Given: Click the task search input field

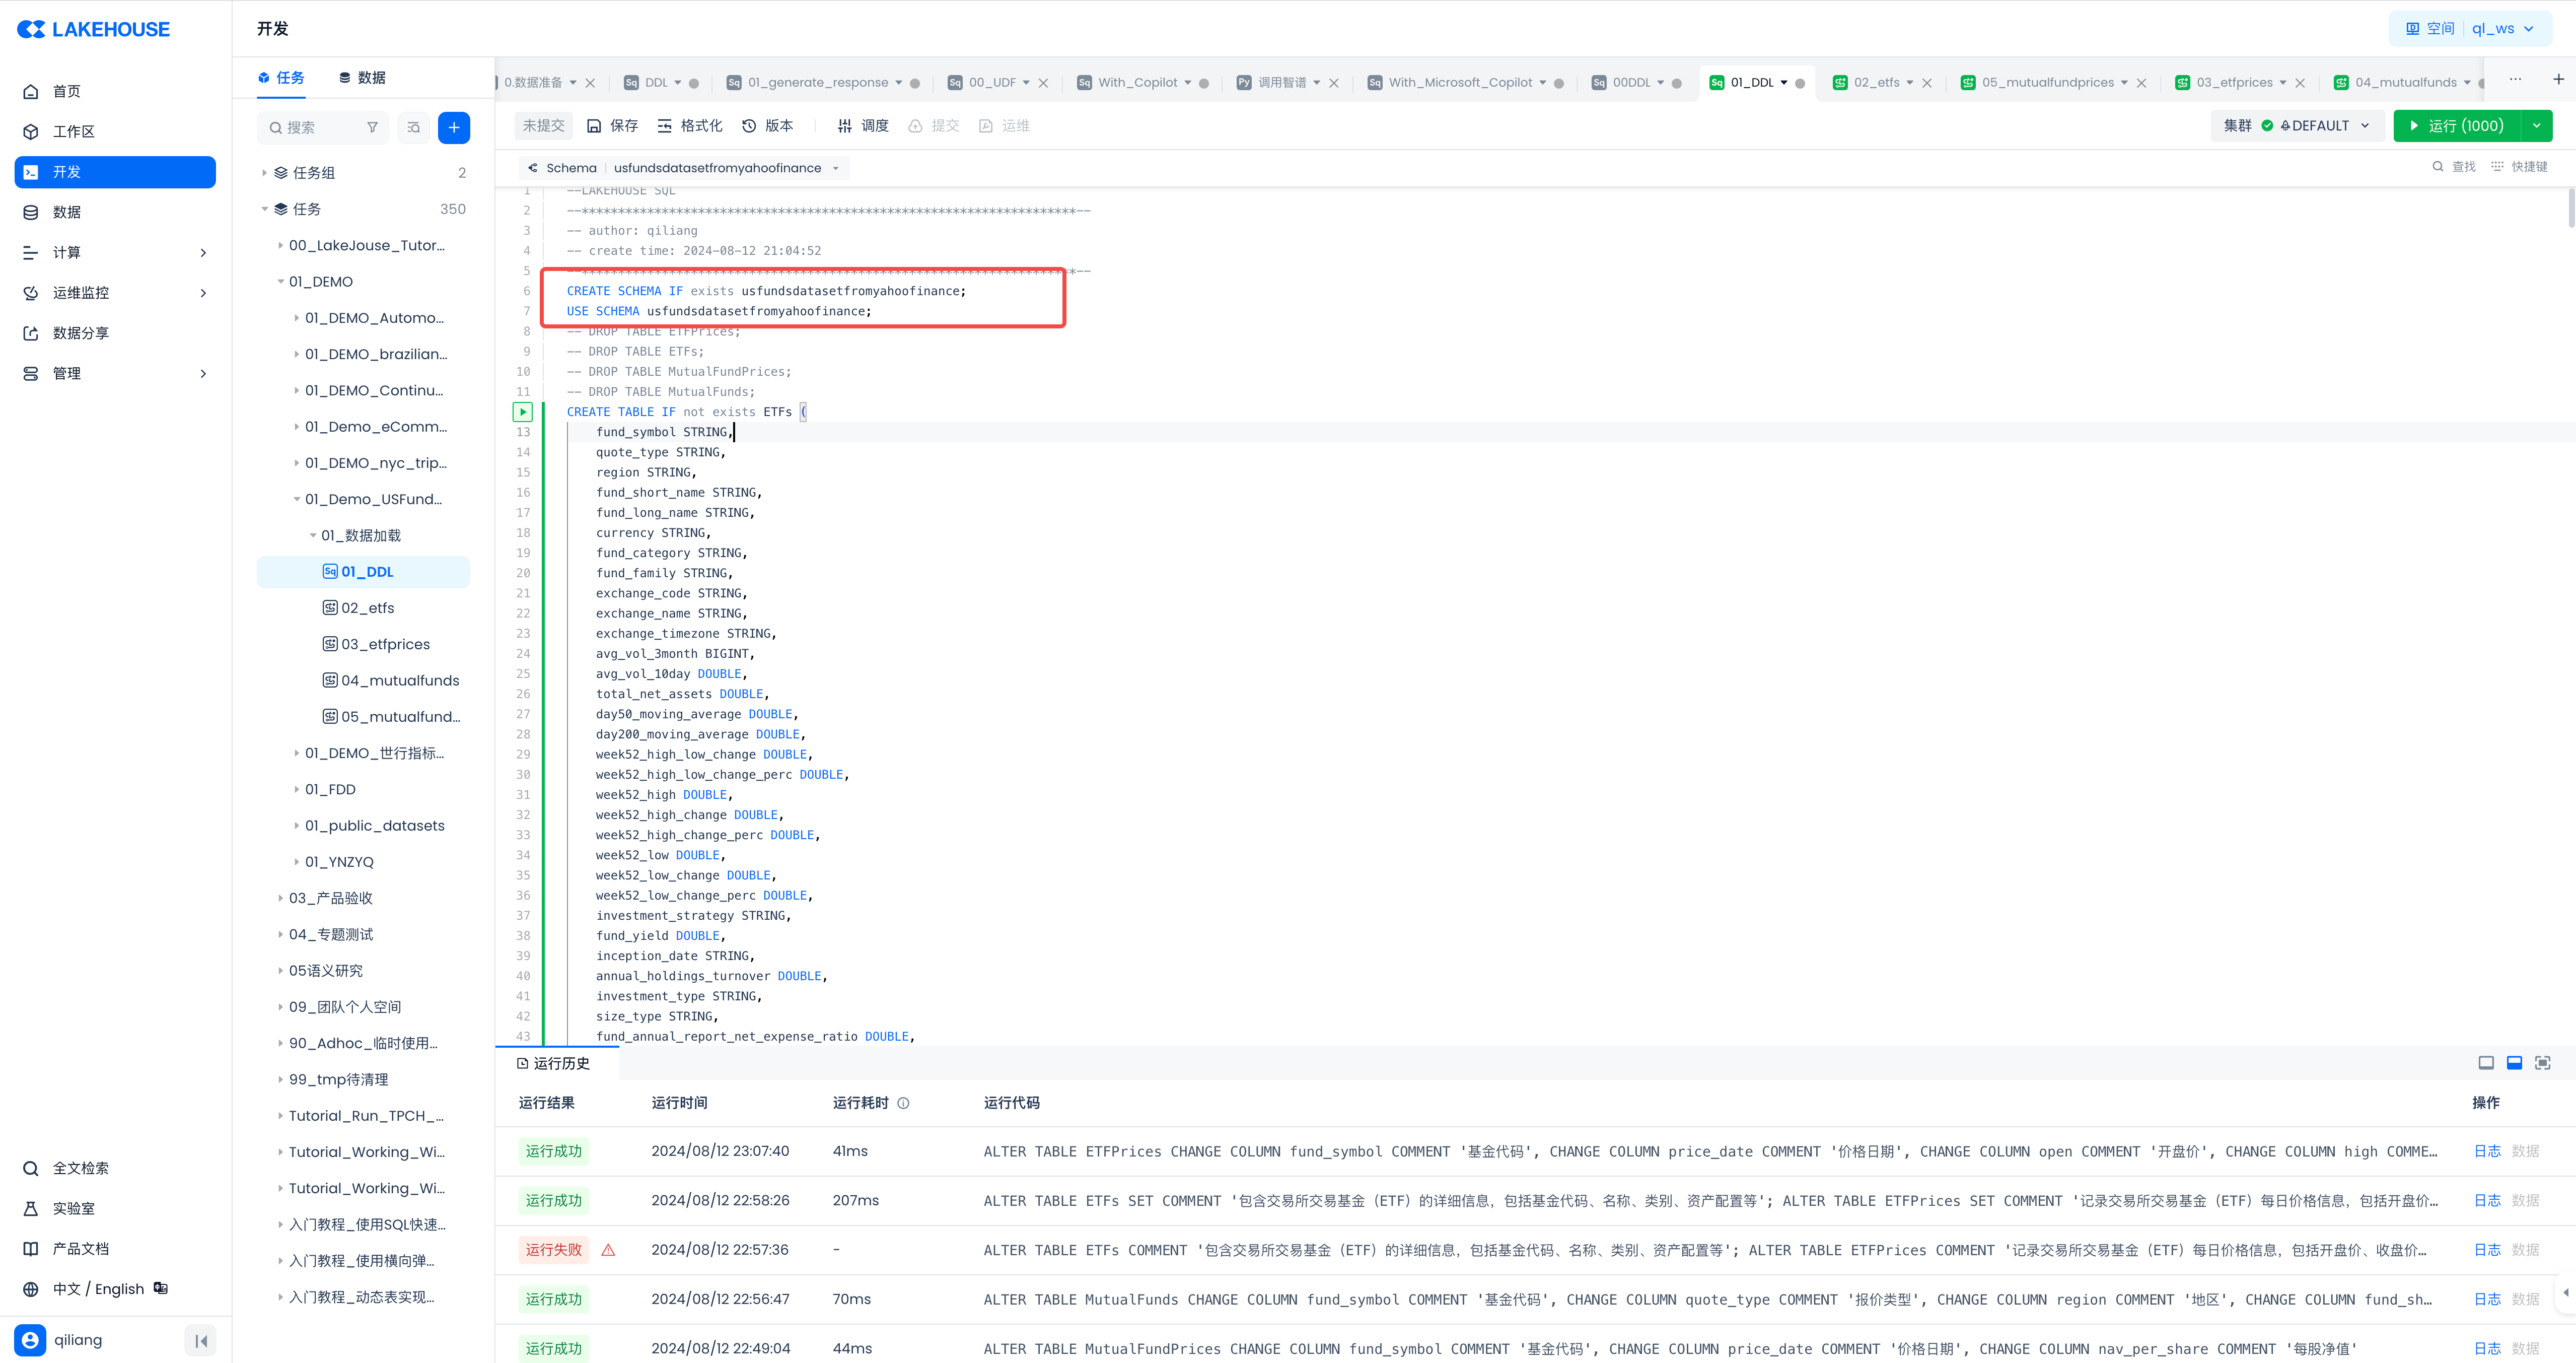Looking at the screenshot, I should pyautogui.click(x=315, y=127).
